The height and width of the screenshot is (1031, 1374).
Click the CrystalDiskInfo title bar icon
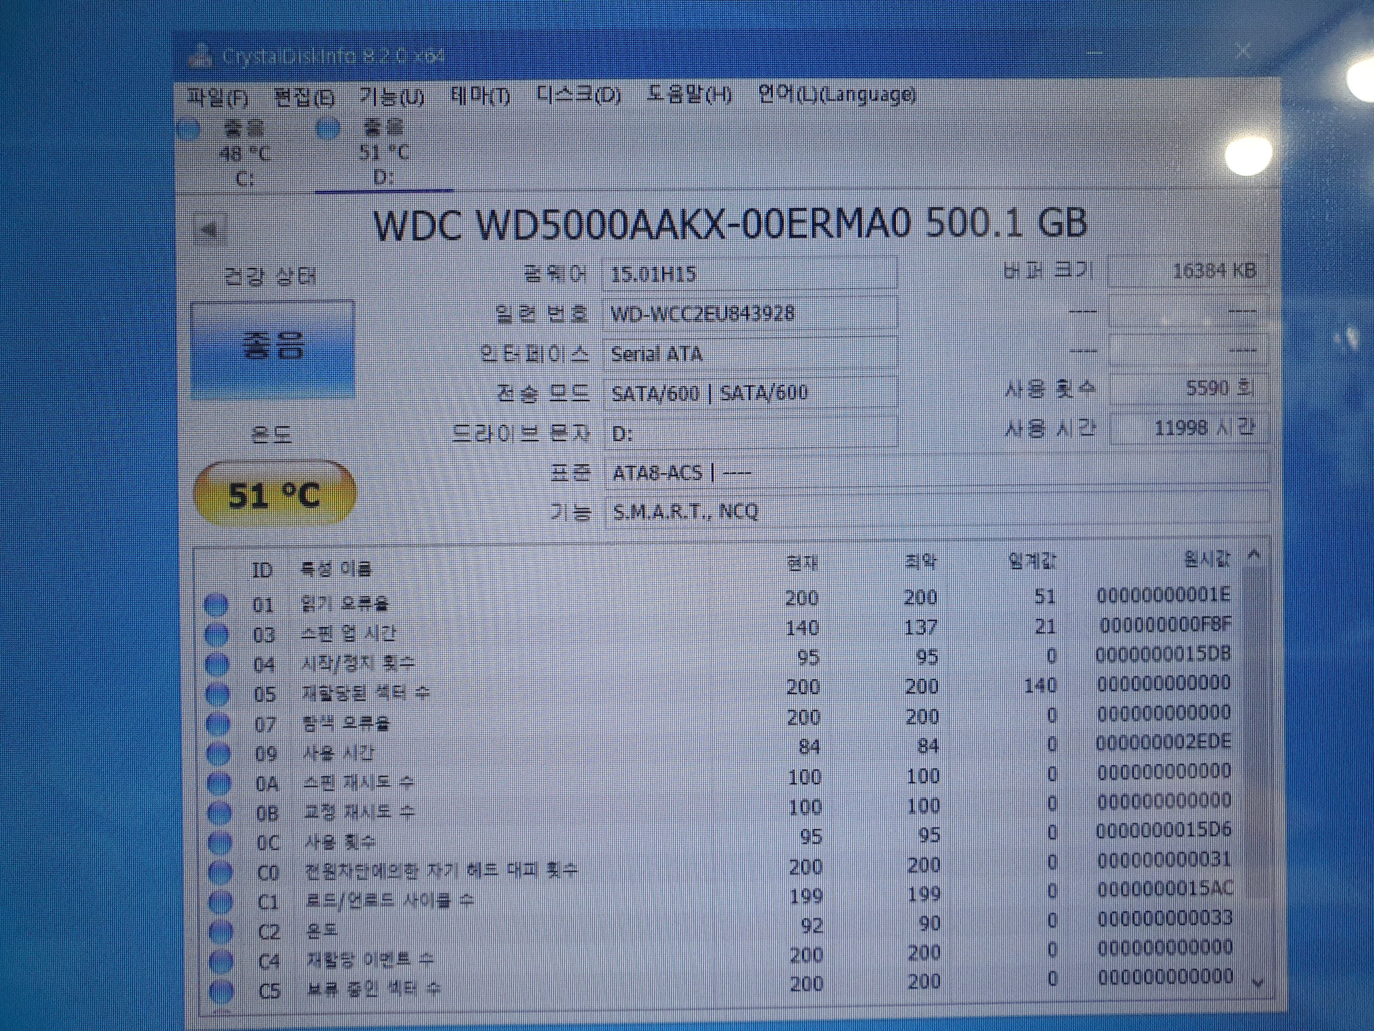point(200,56)
